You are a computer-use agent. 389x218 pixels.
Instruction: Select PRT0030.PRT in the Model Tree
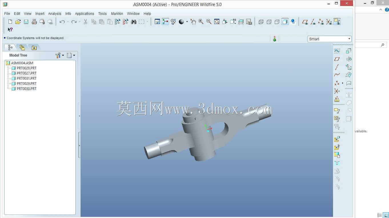click(x=27, y=89)
